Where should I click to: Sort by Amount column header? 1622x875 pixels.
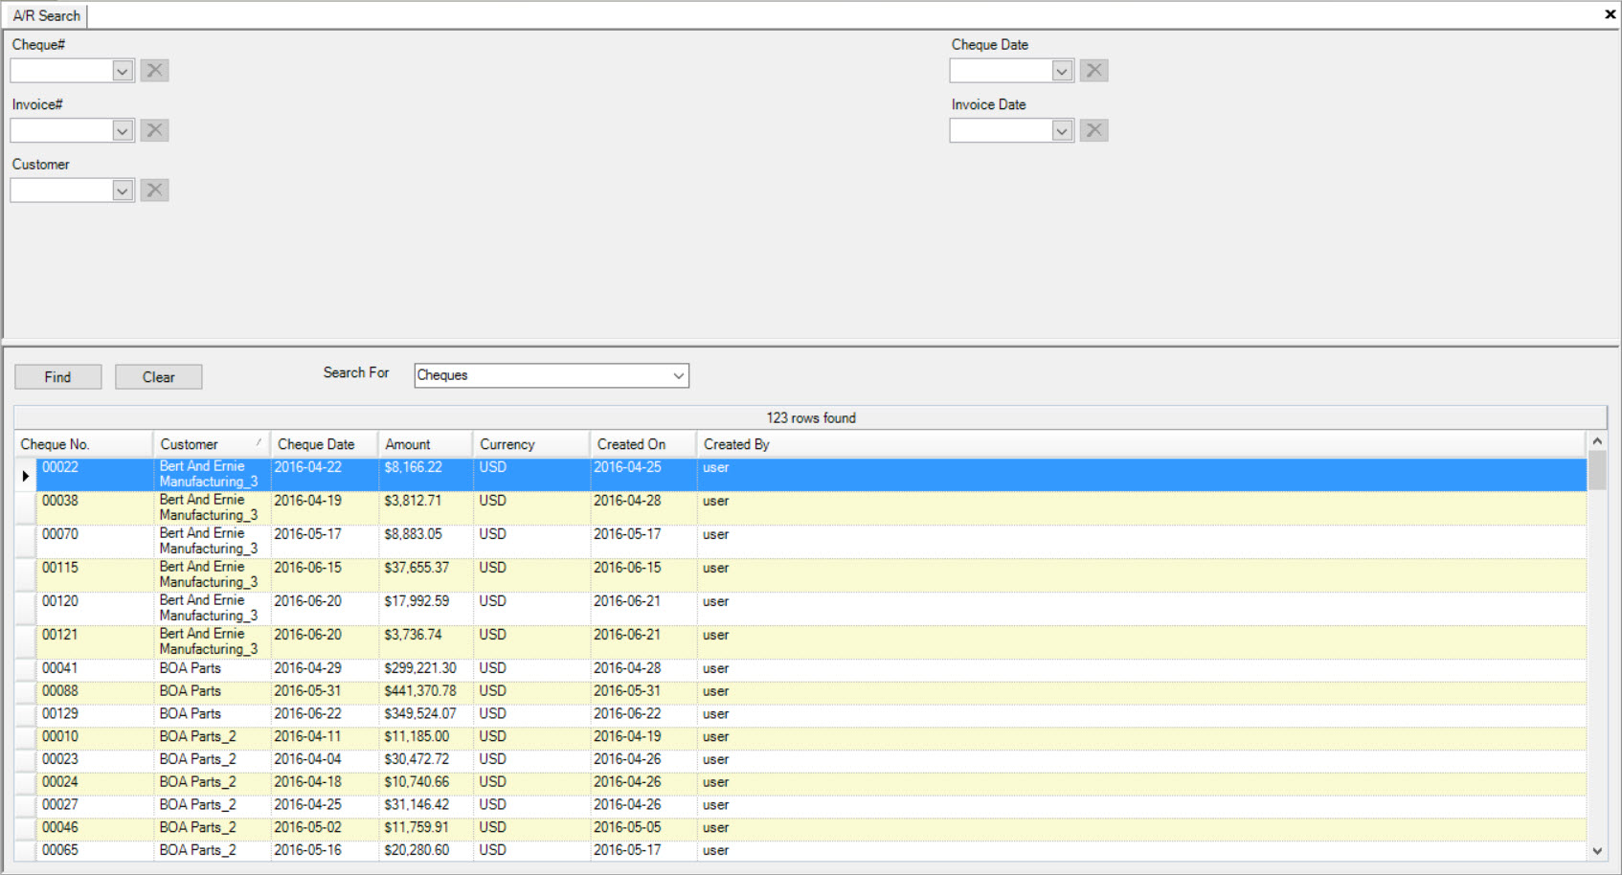pos(426,444)
